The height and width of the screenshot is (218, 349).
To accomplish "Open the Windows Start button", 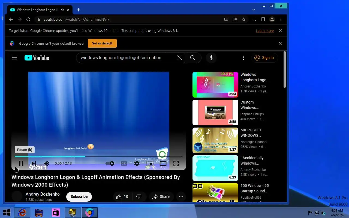I will 7,213.
